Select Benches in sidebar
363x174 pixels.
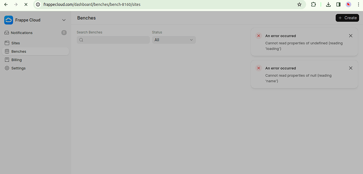[35, 51]
